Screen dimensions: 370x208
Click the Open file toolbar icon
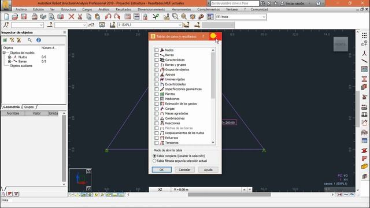click(x=15, y=17)
